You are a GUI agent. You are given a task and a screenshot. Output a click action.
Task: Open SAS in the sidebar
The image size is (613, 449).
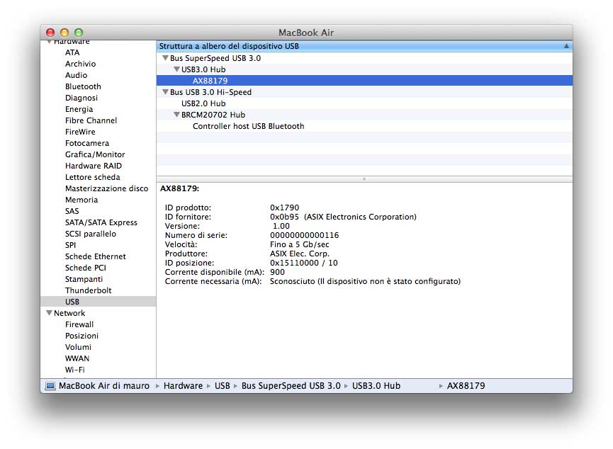point(72,211)
